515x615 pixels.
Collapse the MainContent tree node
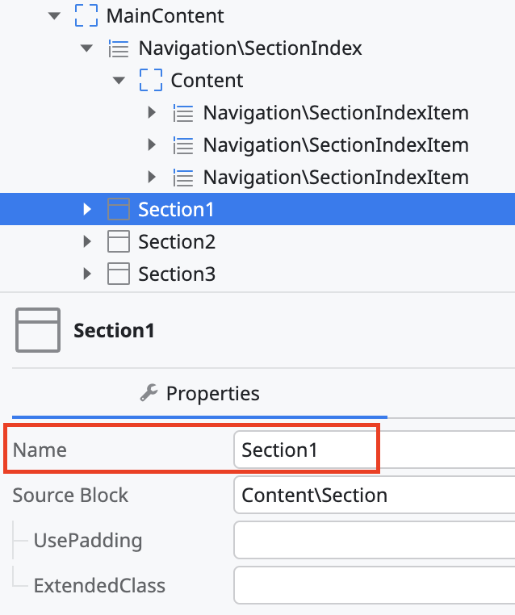(x=54, y=16)
